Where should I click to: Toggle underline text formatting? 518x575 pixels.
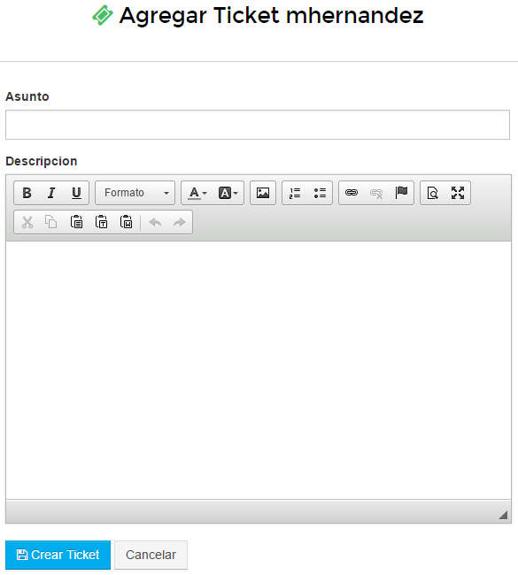(x=76, y=193)
